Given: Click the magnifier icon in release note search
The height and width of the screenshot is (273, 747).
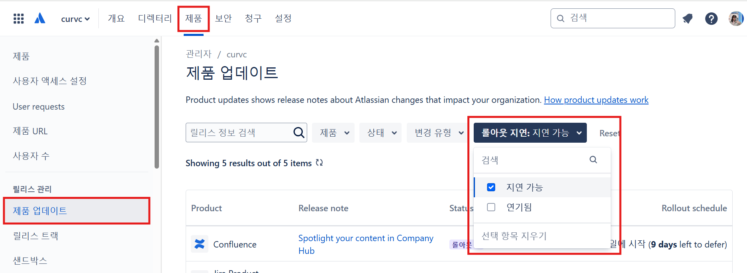Looking at the screenshot, I should pyautogui.click(x=299, y=132).
